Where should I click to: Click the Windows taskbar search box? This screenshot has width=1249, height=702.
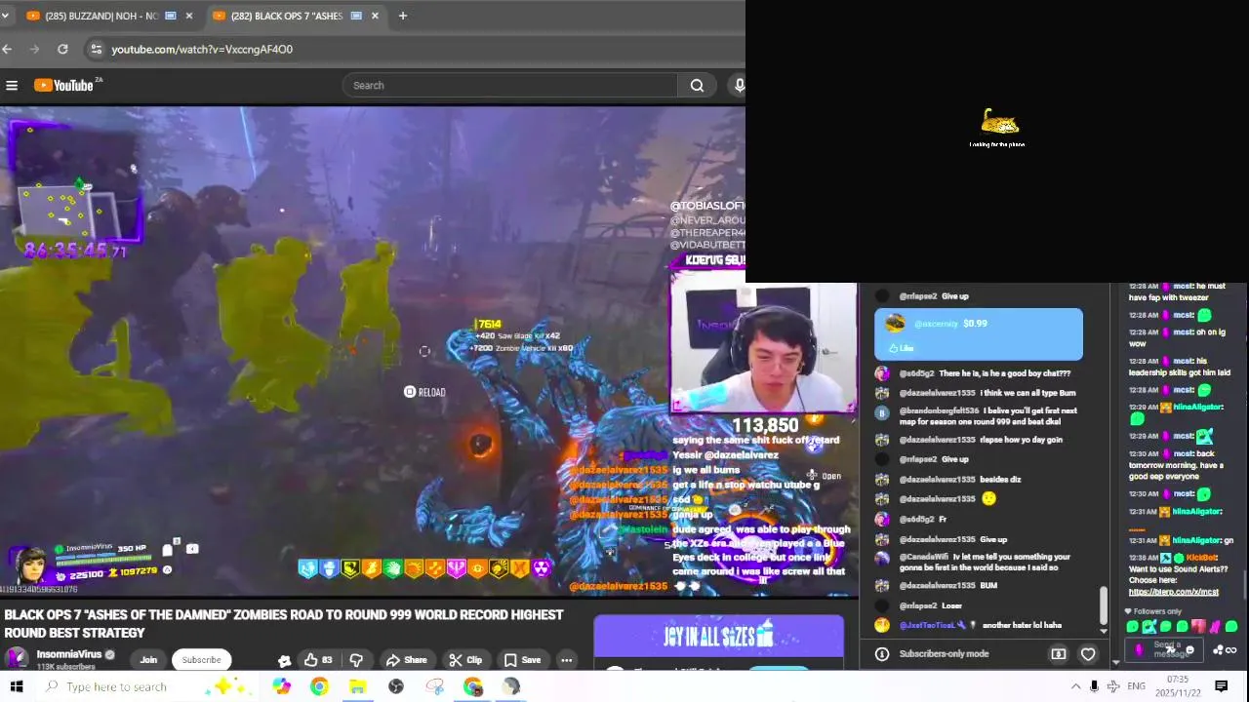point(146,686)
